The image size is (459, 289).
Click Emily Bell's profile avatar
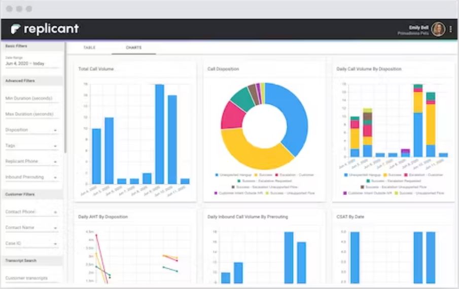438,29
